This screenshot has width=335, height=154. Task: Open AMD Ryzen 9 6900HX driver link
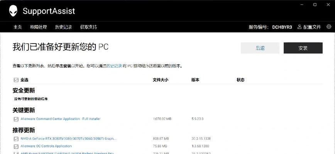point(67,153)
